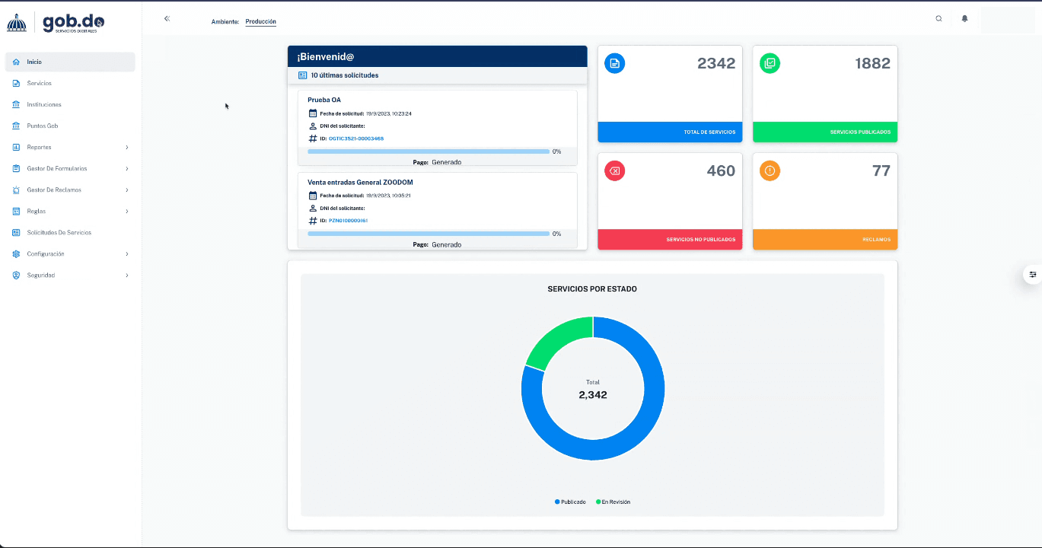Open the settings sliders icon at right edge

(x=1033, y=274)
